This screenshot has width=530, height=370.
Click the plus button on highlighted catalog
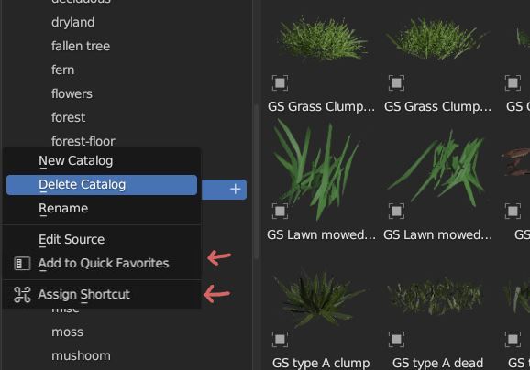[236, 189]
